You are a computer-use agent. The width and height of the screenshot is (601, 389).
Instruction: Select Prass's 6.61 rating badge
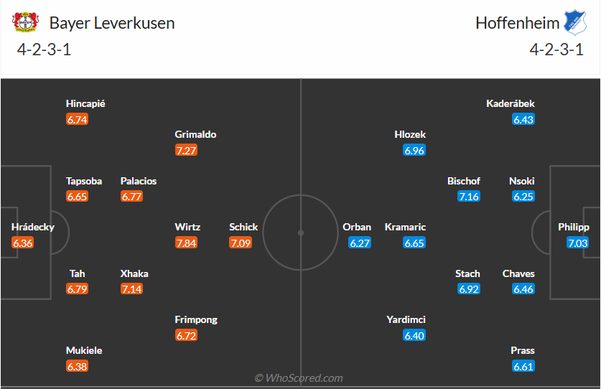tap(523, 366)
